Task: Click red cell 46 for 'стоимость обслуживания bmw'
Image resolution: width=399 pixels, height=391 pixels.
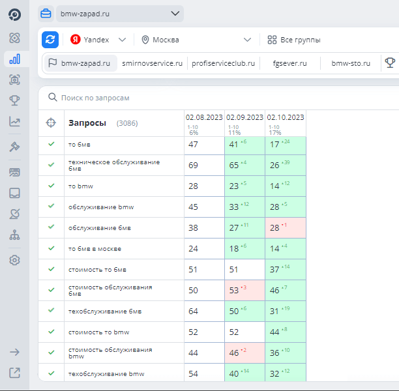Action: (x=244, y=353)
